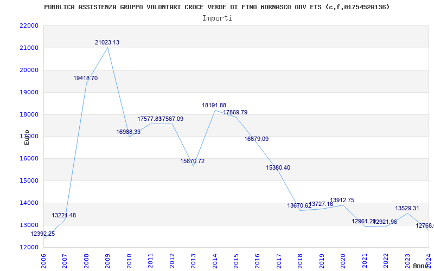Image resolution: width=434 pixels, height=271 pixels.
Task: Click the 'Importi' subtitle
Action: coord(217,18)
